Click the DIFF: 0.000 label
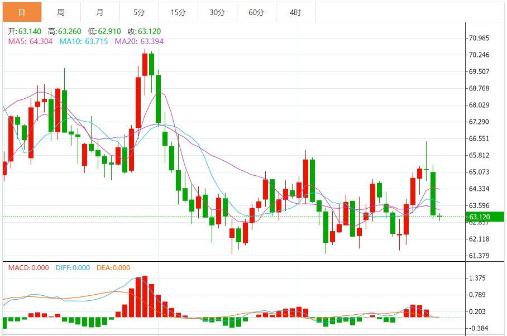Image resolution: width=507 pixels, height=336 pixels. tap(73, 268)
